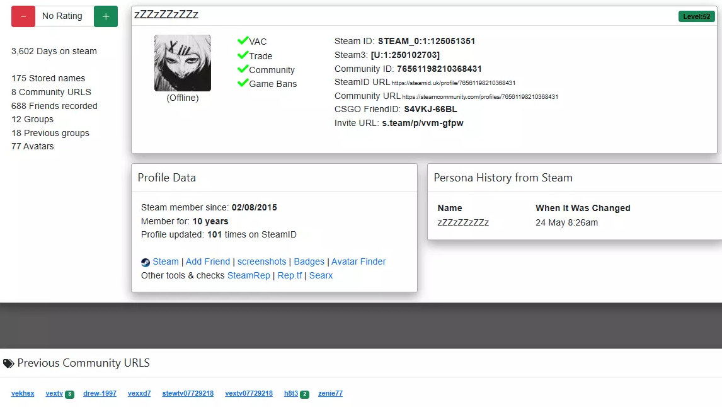Click the 8 Community URLS entry
Image resolution: width=722 pixels, height=407 pixels.
(51, 92)
